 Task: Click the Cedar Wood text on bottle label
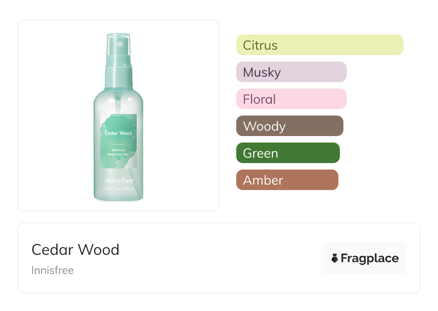tap(118, 133)
